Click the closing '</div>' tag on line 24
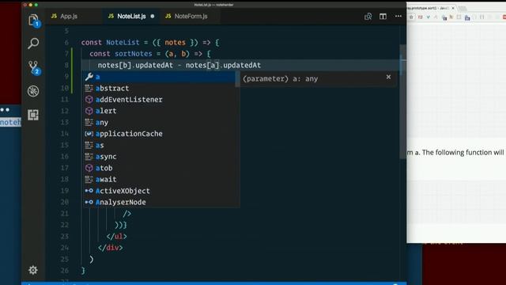Viewport: 506px width, 285px height. click(111, 248)
